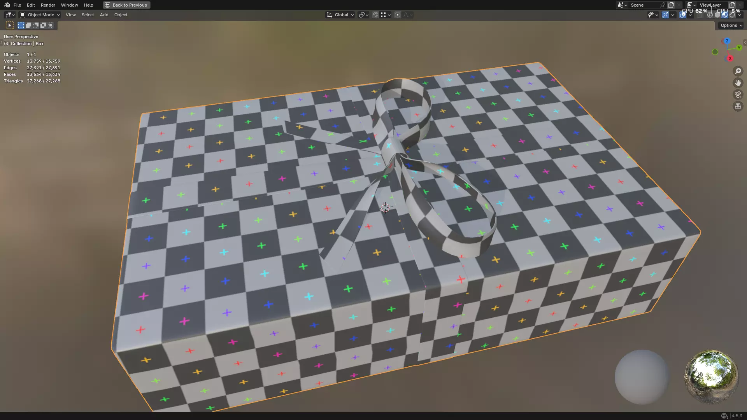
Task: Choose the Subtract selection mode
Action: click(36, 25)
